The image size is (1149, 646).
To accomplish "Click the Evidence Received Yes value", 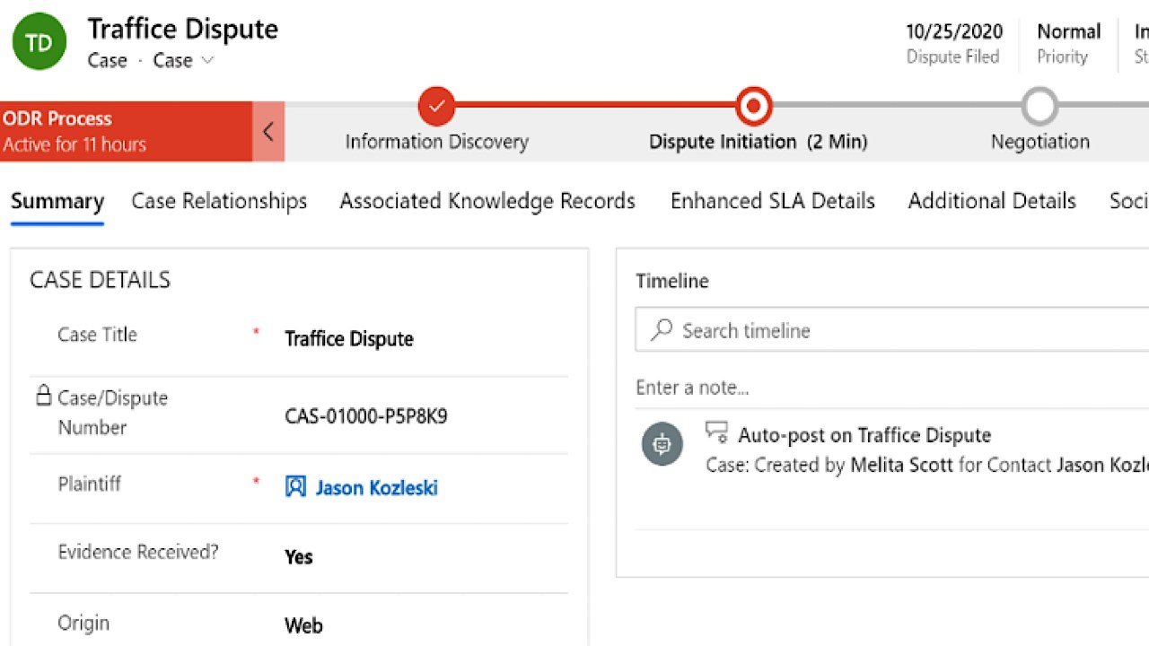I will pyautogui.click(x=299, y=557).
